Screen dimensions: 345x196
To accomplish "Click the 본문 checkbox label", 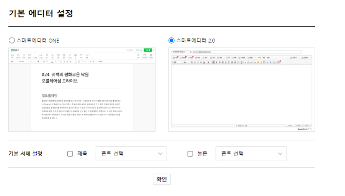I will [x=202, y=154].
